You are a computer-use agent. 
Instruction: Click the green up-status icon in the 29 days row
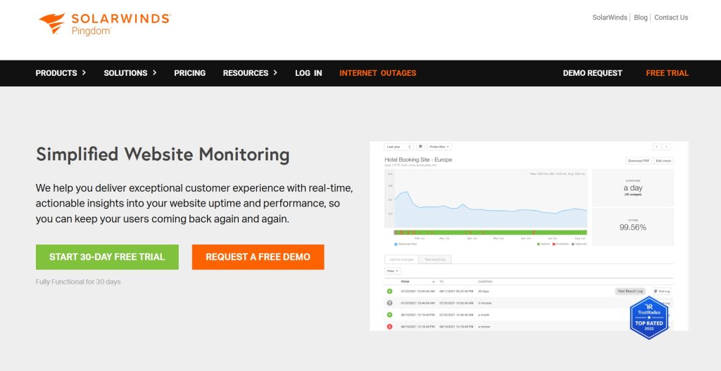(x=389, y=291)
